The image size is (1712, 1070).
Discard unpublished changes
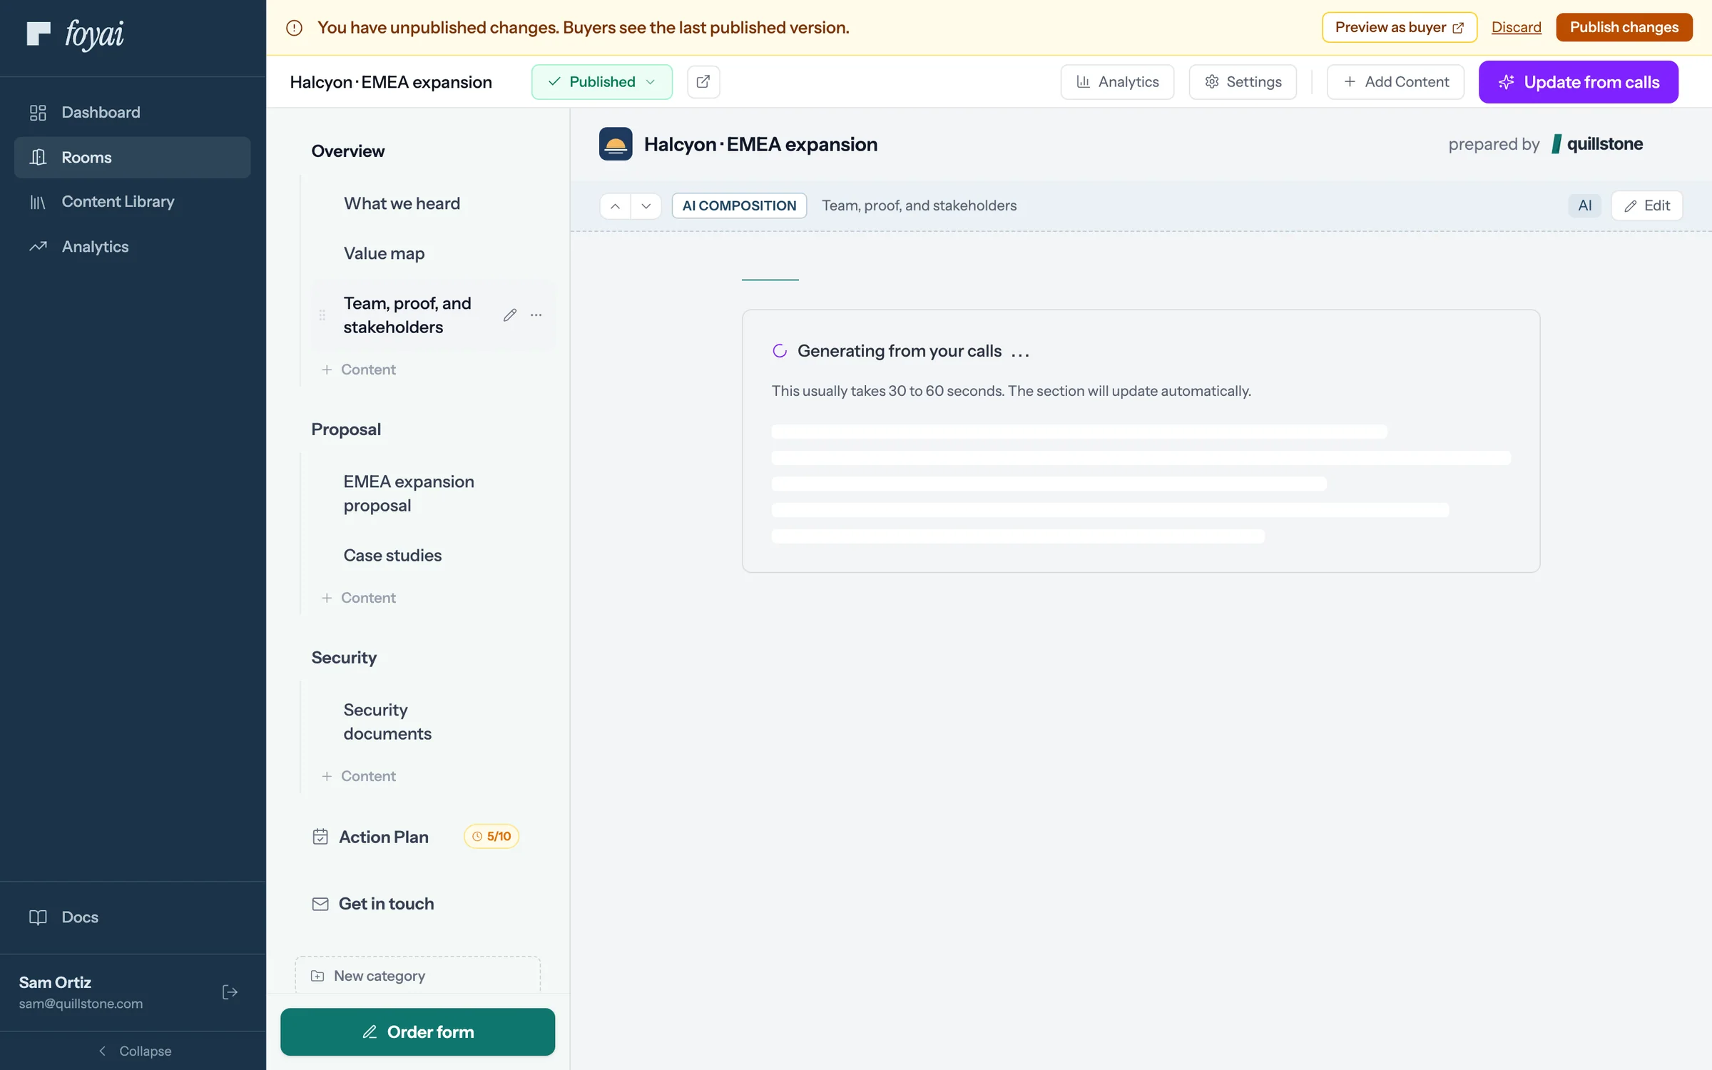point(1516,27)
